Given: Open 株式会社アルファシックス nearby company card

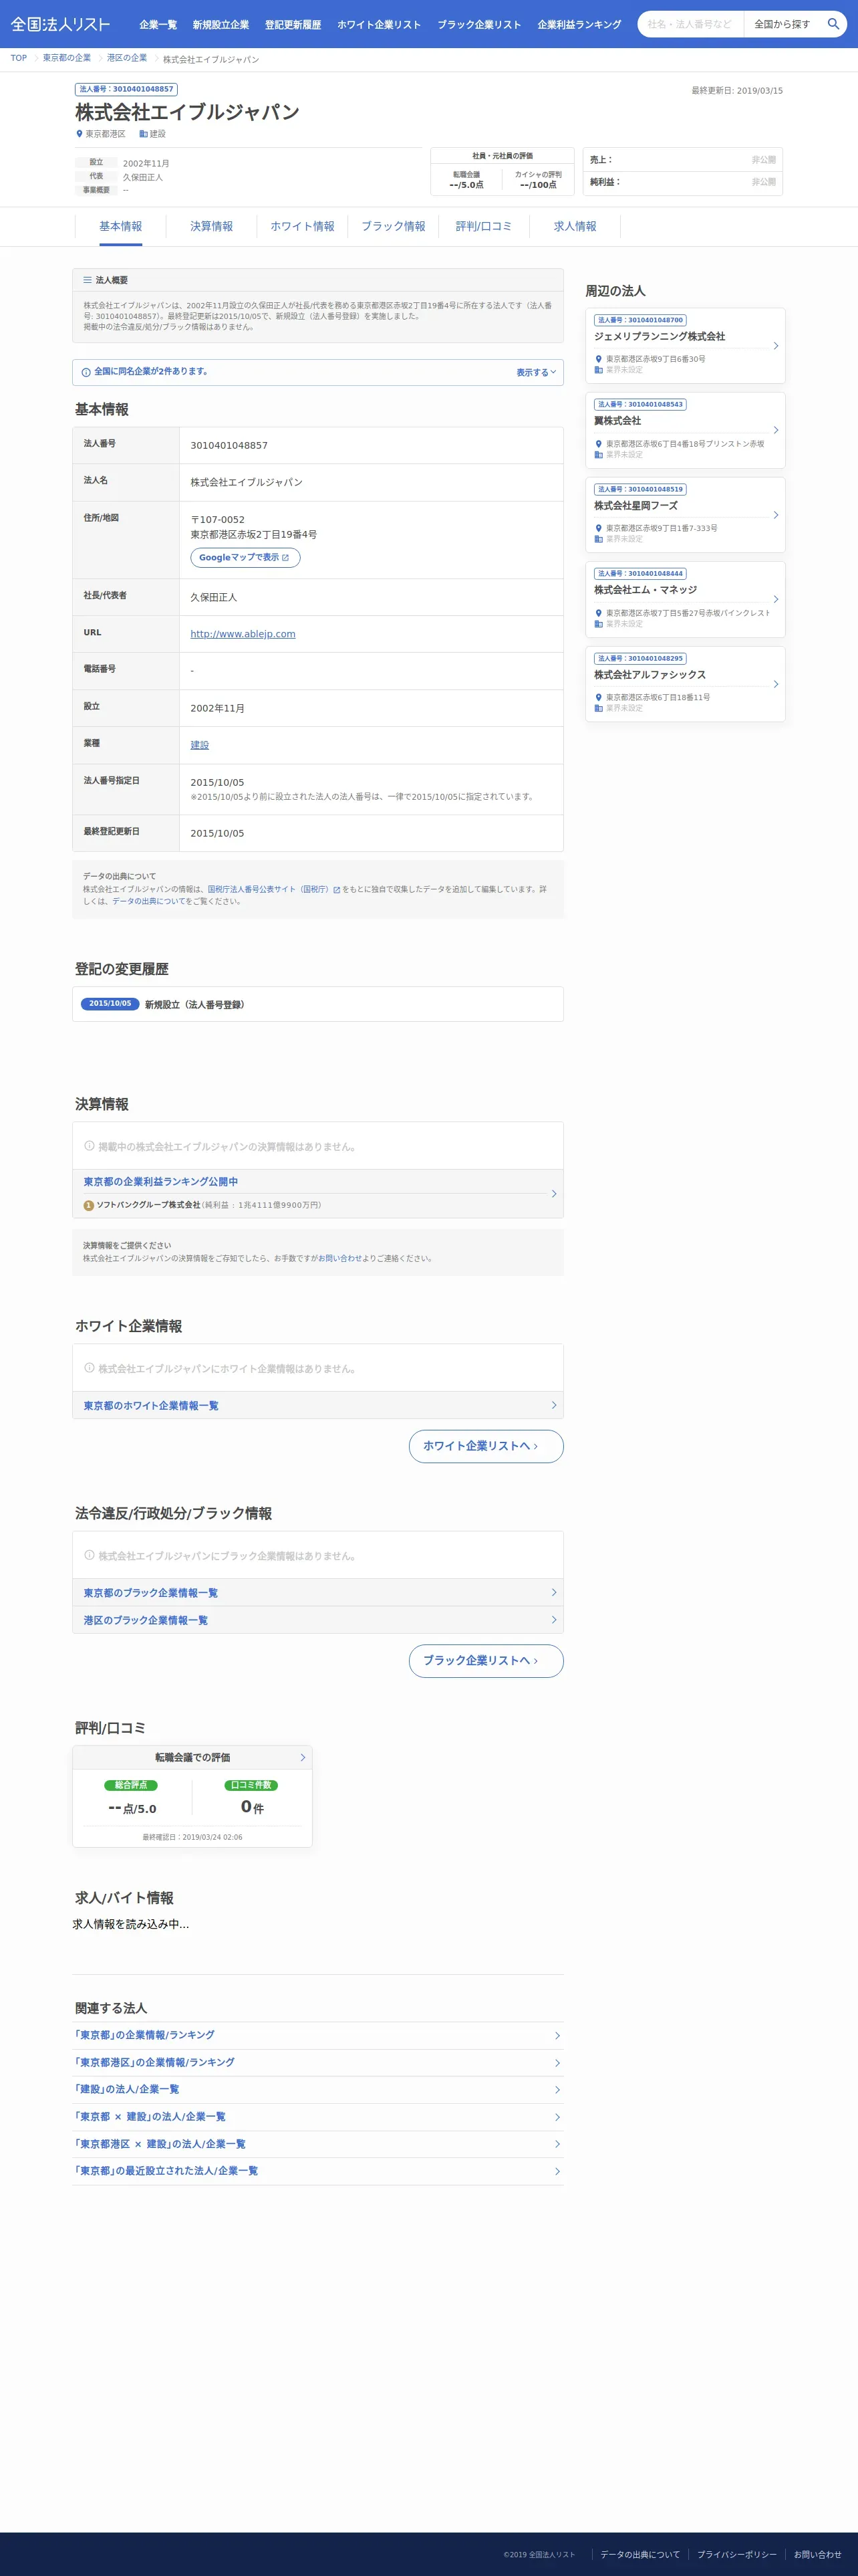Looking at the screenshot, I should point(685,684).
